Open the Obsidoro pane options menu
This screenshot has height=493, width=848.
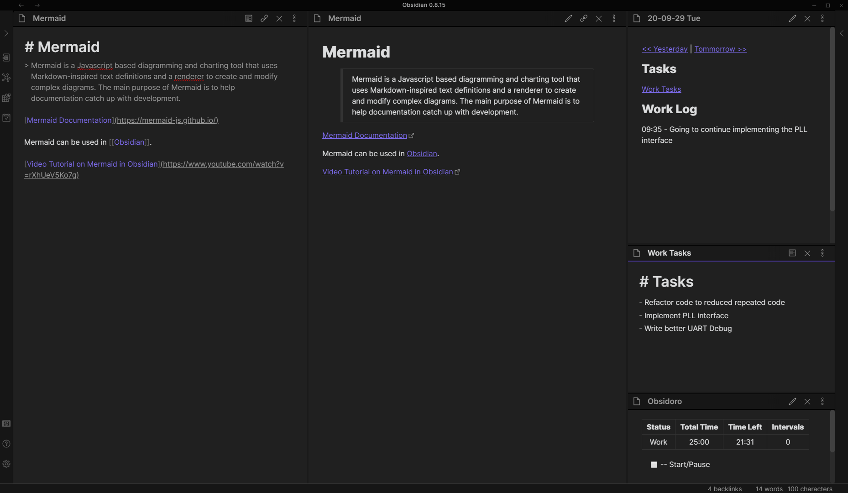point(823,401)
